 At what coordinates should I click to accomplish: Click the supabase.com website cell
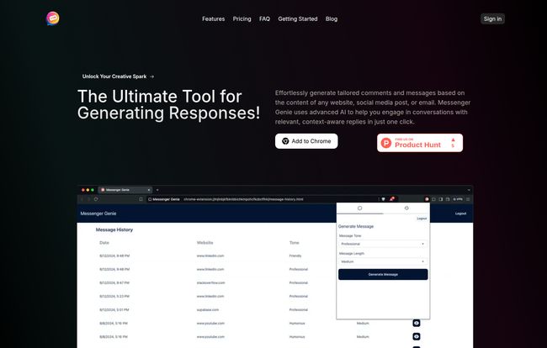(x=208, y=309)
